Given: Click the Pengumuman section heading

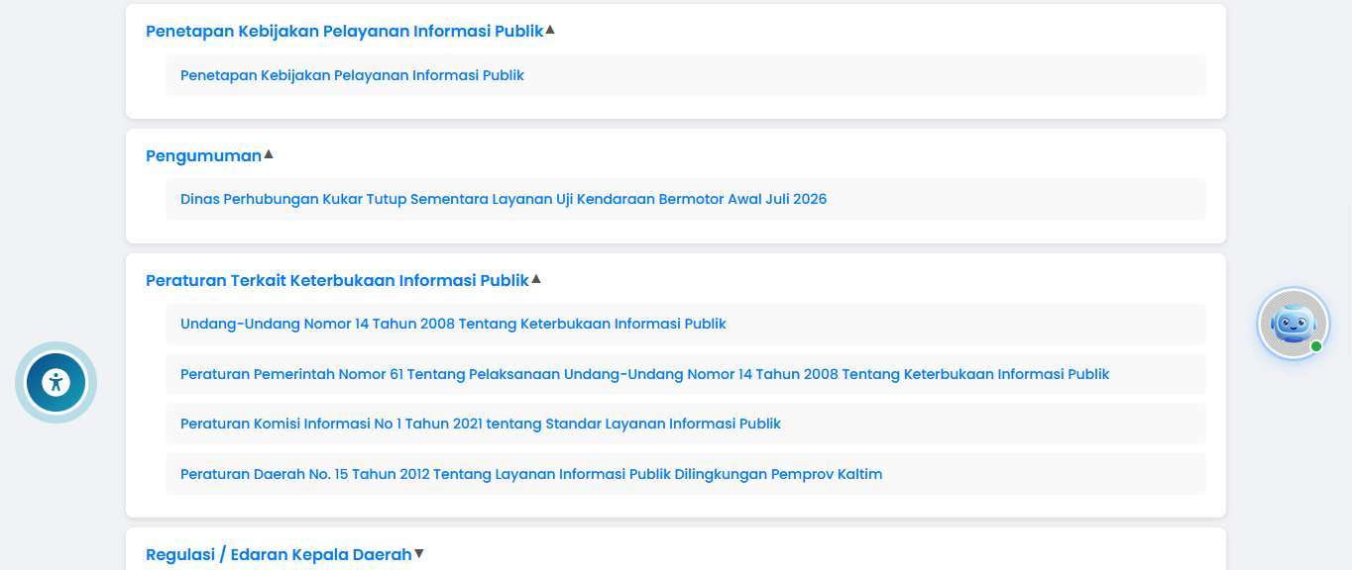Looking at the screenshot, I should click(x=203, y=155).
